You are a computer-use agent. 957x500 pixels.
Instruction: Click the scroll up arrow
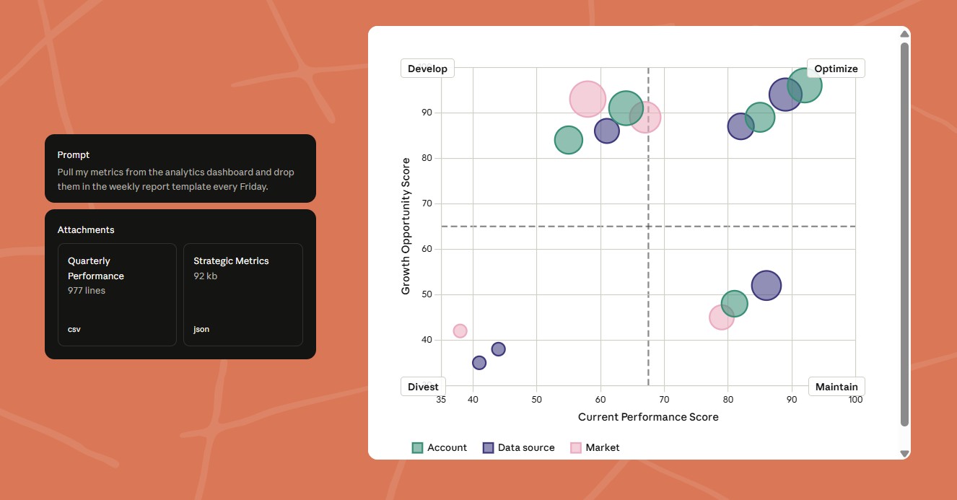[904, 34]
